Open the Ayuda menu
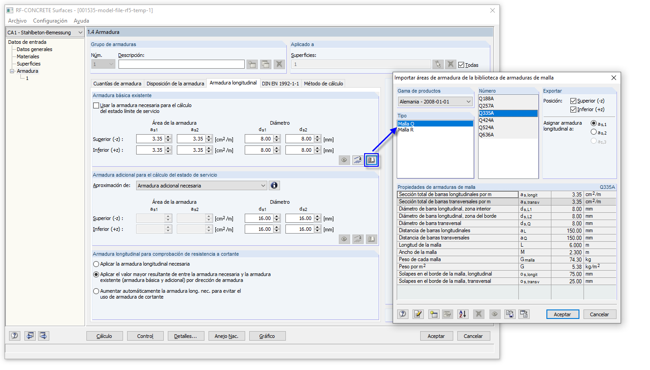 (81, 21)
